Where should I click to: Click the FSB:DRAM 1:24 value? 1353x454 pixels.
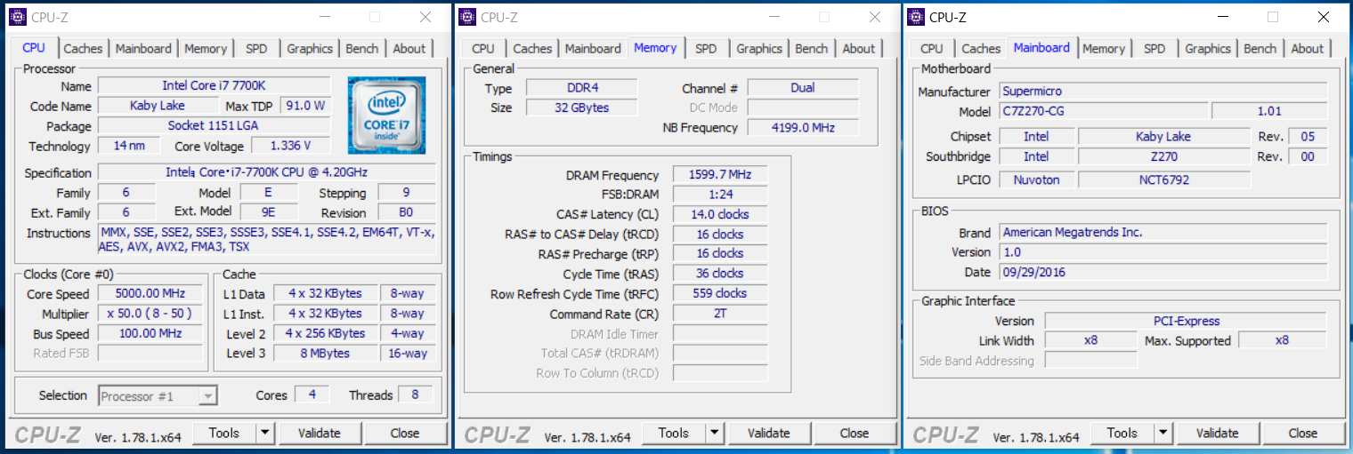click(719, 195)
